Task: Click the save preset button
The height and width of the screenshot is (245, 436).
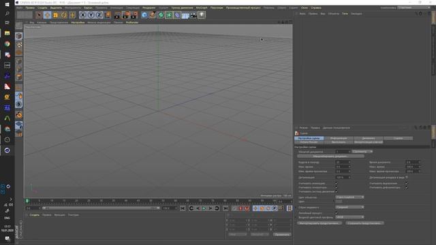Action: tap(364, 223)
